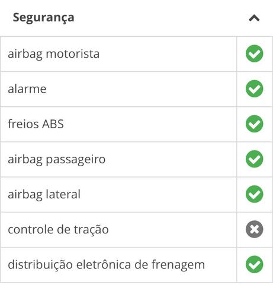Select the airbag lateral text
Screen dimensions: 273x285
[x=44, y=194]
